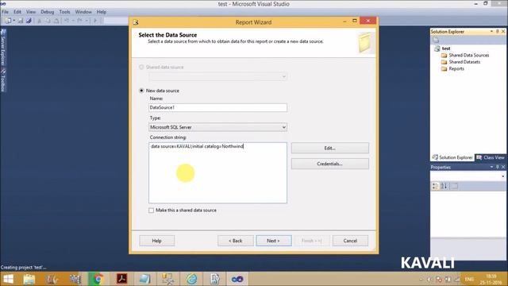
Task: Open Internet Explorer from taskbar
Action: (191, 279)
